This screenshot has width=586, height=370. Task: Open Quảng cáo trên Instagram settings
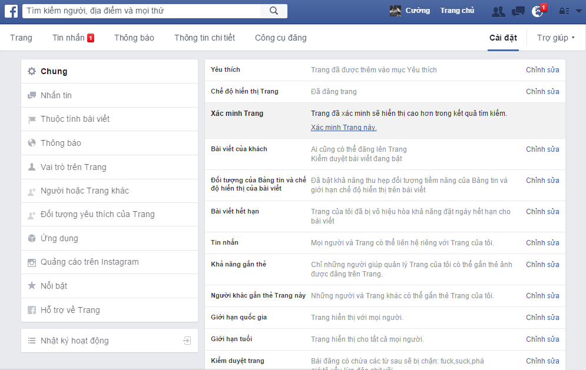90,262
